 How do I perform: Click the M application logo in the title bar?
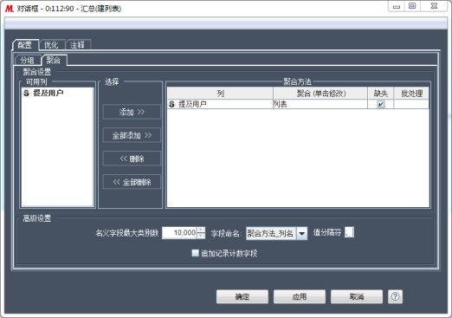point(10,9)
